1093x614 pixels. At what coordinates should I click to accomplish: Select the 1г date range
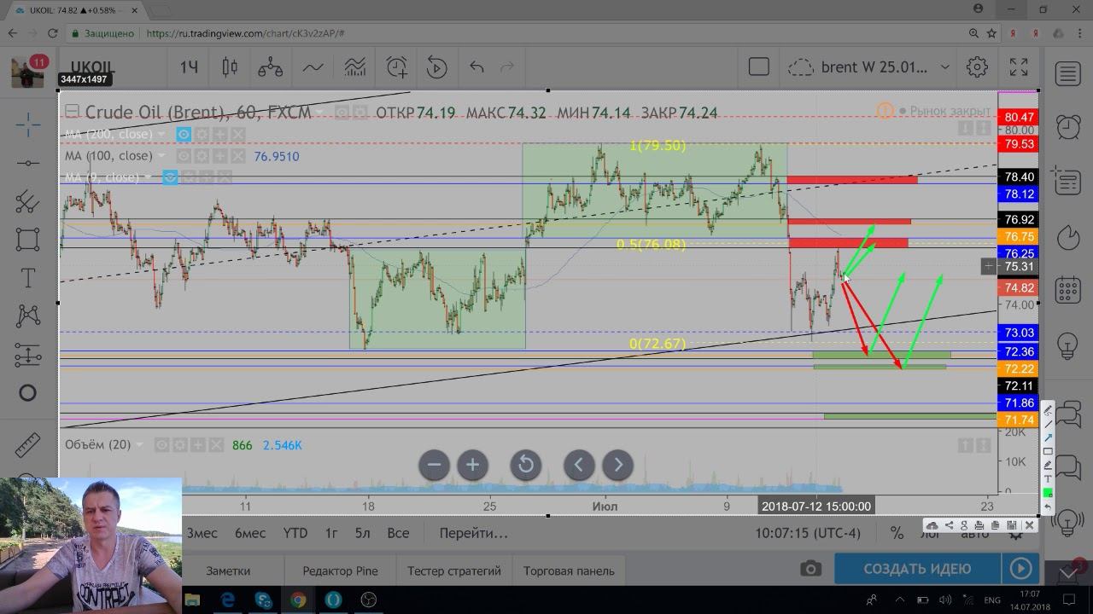pyautogui.click(x=331, y=533)
